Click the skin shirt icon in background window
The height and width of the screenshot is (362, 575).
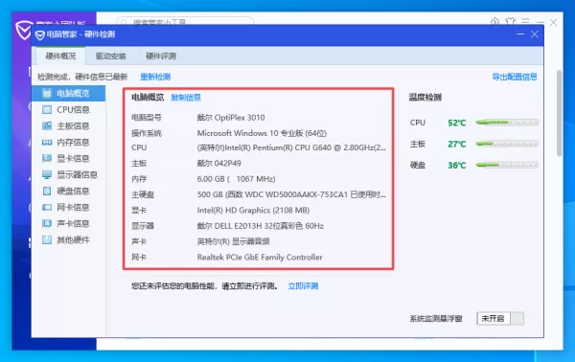click(x=510, y=22)
